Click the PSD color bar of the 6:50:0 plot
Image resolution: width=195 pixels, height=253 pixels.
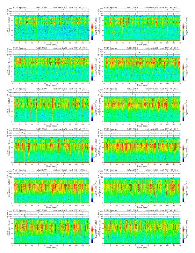[184, 31]
